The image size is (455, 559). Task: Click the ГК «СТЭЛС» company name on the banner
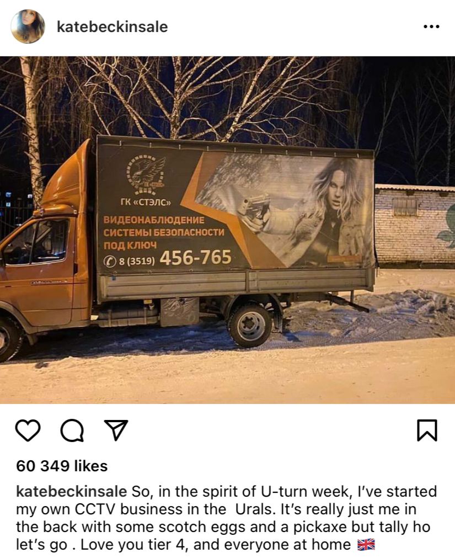146,202
